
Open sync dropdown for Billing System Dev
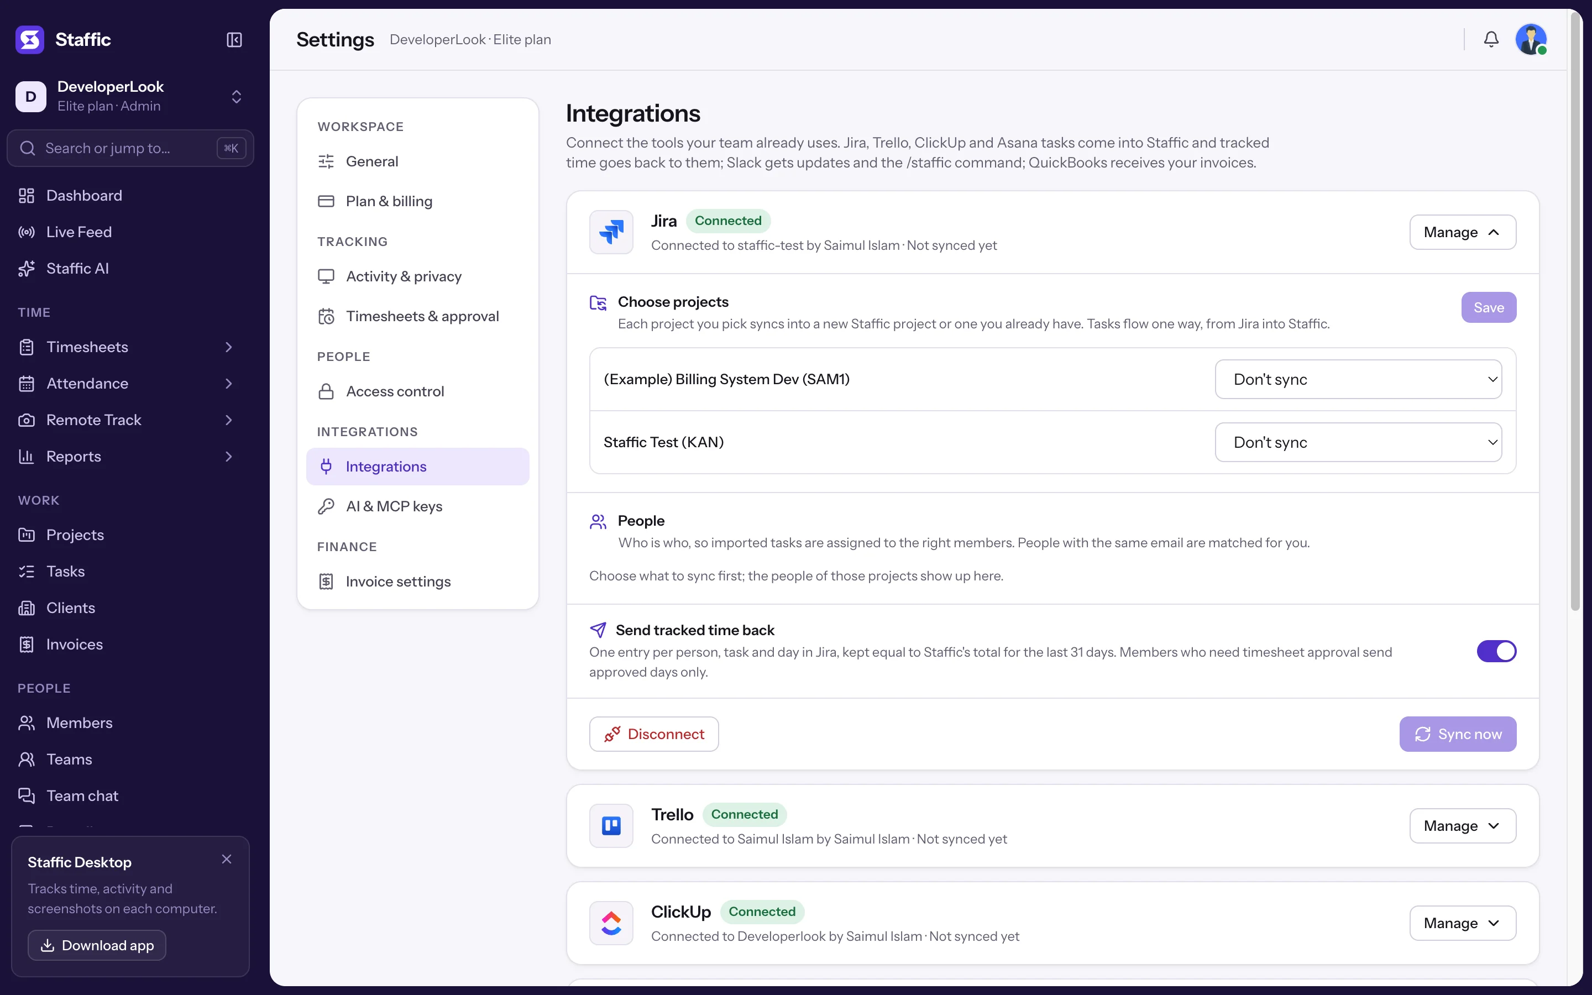(x=1358, y=379)
